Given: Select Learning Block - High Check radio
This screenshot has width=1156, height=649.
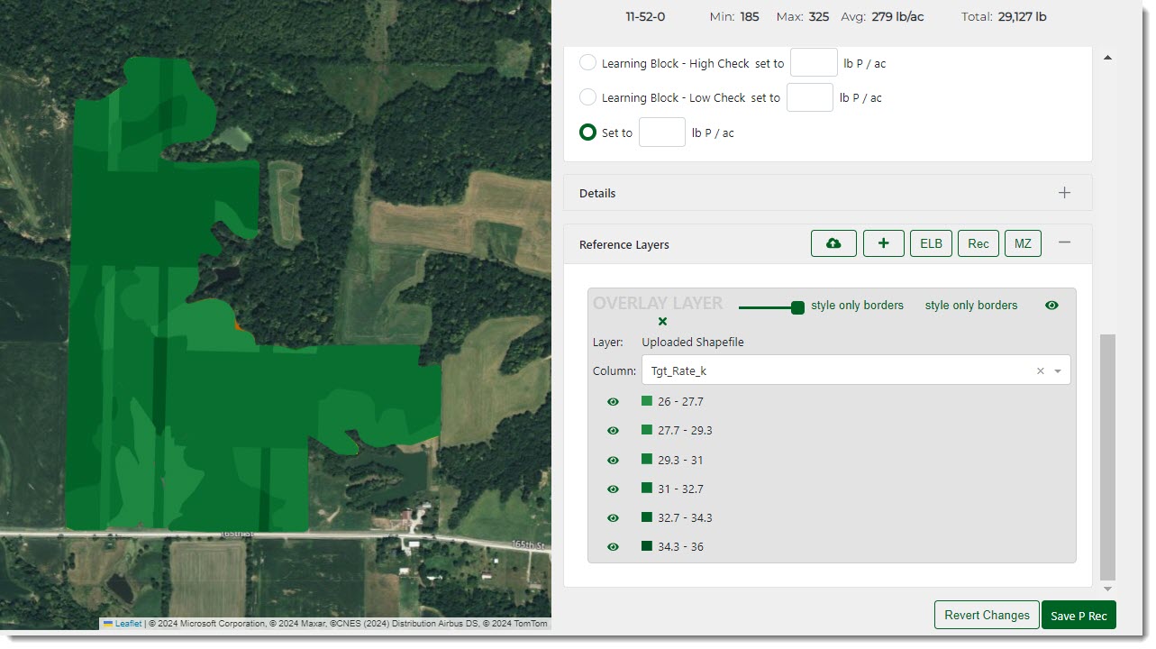Looking at the screenshot, I should click(x=587, y=63).
